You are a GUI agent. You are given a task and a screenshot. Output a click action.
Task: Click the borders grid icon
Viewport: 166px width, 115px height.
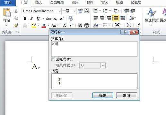pyautogui.click(x=105, y=25)
